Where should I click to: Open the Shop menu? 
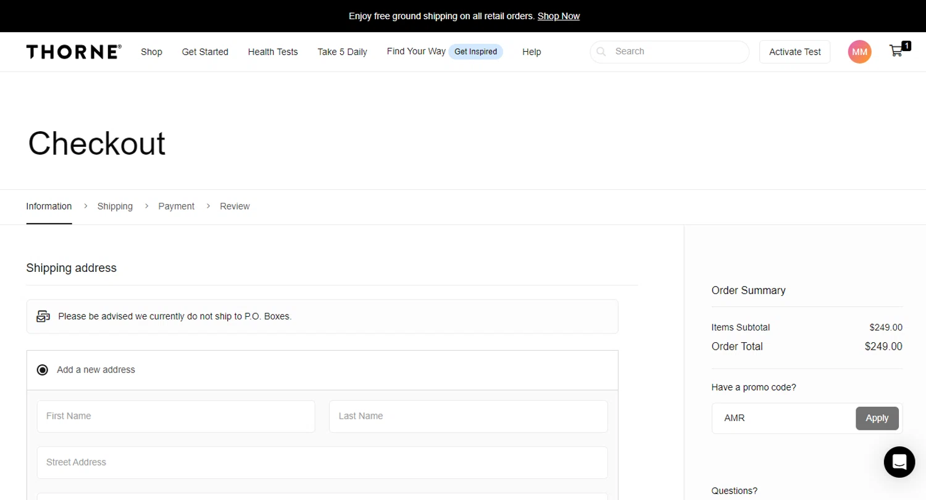click(x=151, y=52)
